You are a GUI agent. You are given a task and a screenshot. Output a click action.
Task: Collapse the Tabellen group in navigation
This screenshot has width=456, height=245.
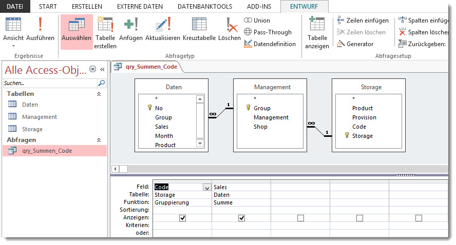[99, 94]
